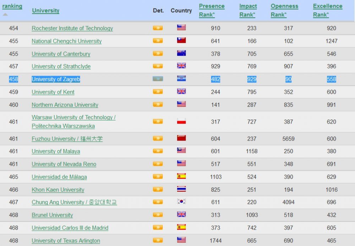Open details icon for Fuzhou University

[x=158, y=138]
